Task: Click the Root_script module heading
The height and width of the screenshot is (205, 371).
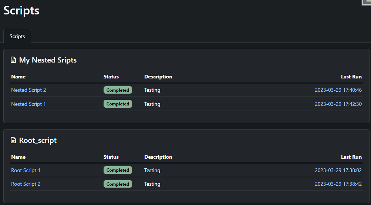Action: (x=38, y=140)
